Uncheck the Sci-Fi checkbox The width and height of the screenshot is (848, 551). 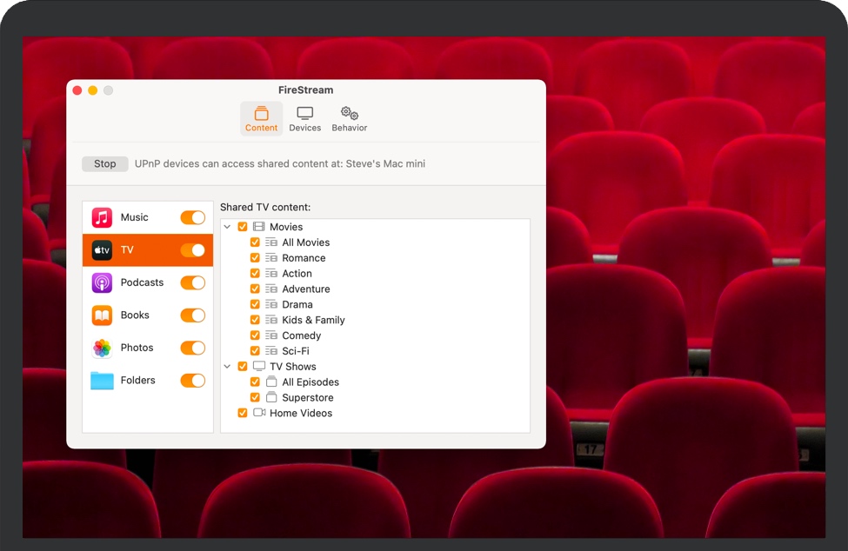click(x=255, y=350)
